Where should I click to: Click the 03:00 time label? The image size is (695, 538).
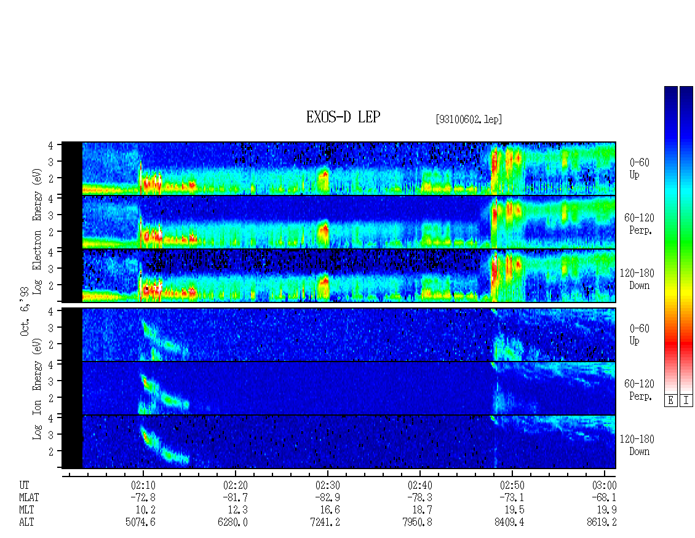pyautogui.click(x=604, y=485)
